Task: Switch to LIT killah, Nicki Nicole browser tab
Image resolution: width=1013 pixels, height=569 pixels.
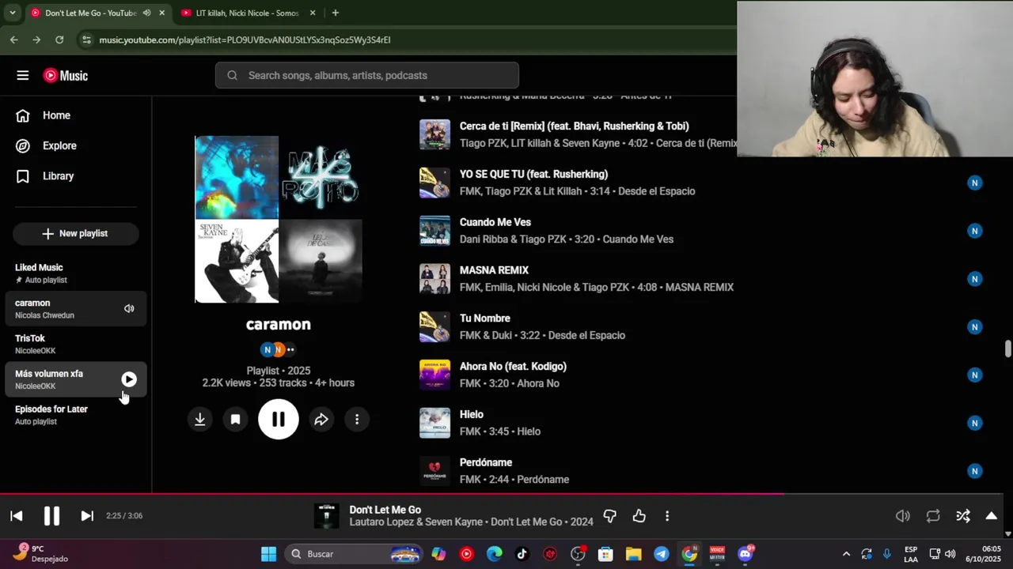Action: point(247,13)
